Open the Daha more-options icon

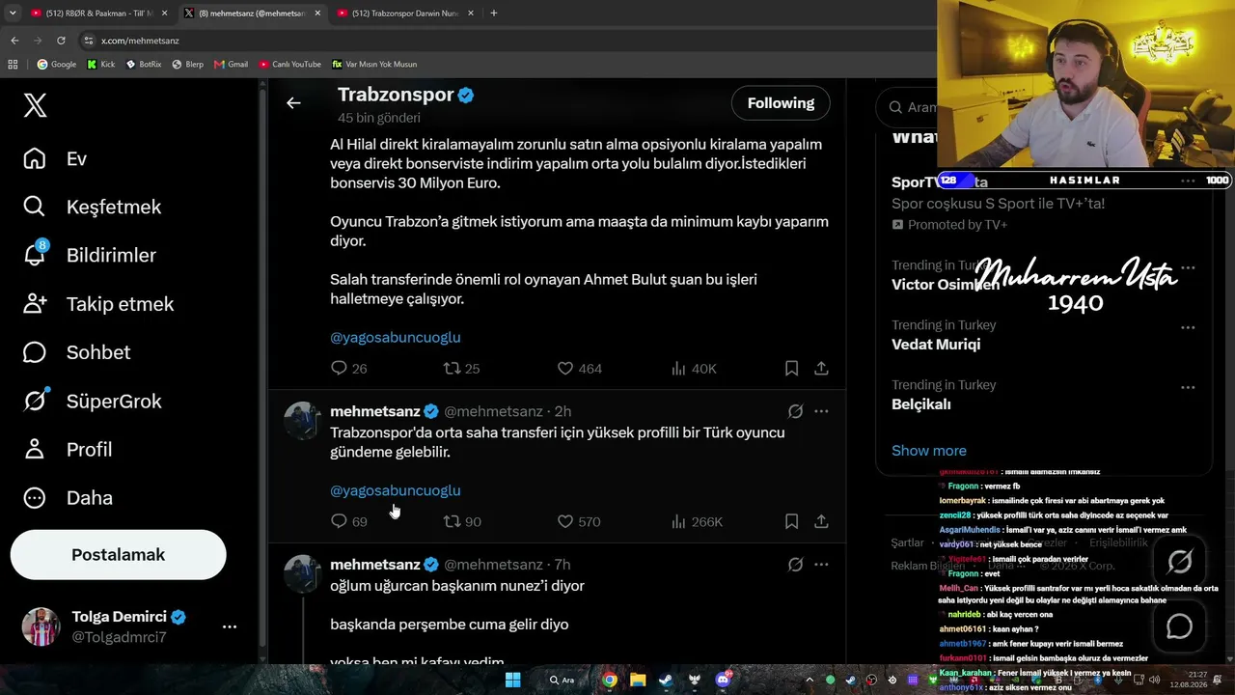35,498
